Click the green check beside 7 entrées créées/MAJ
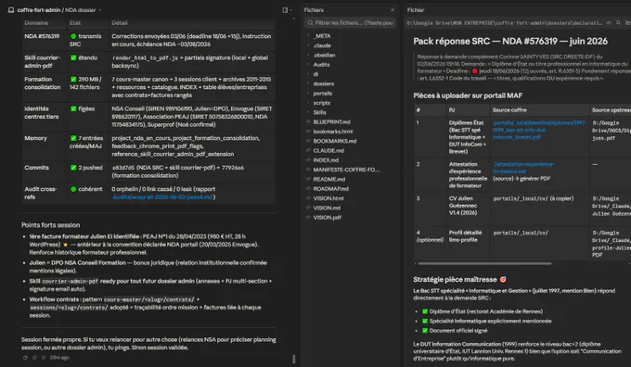631x367 pixels. pos(73,138)
